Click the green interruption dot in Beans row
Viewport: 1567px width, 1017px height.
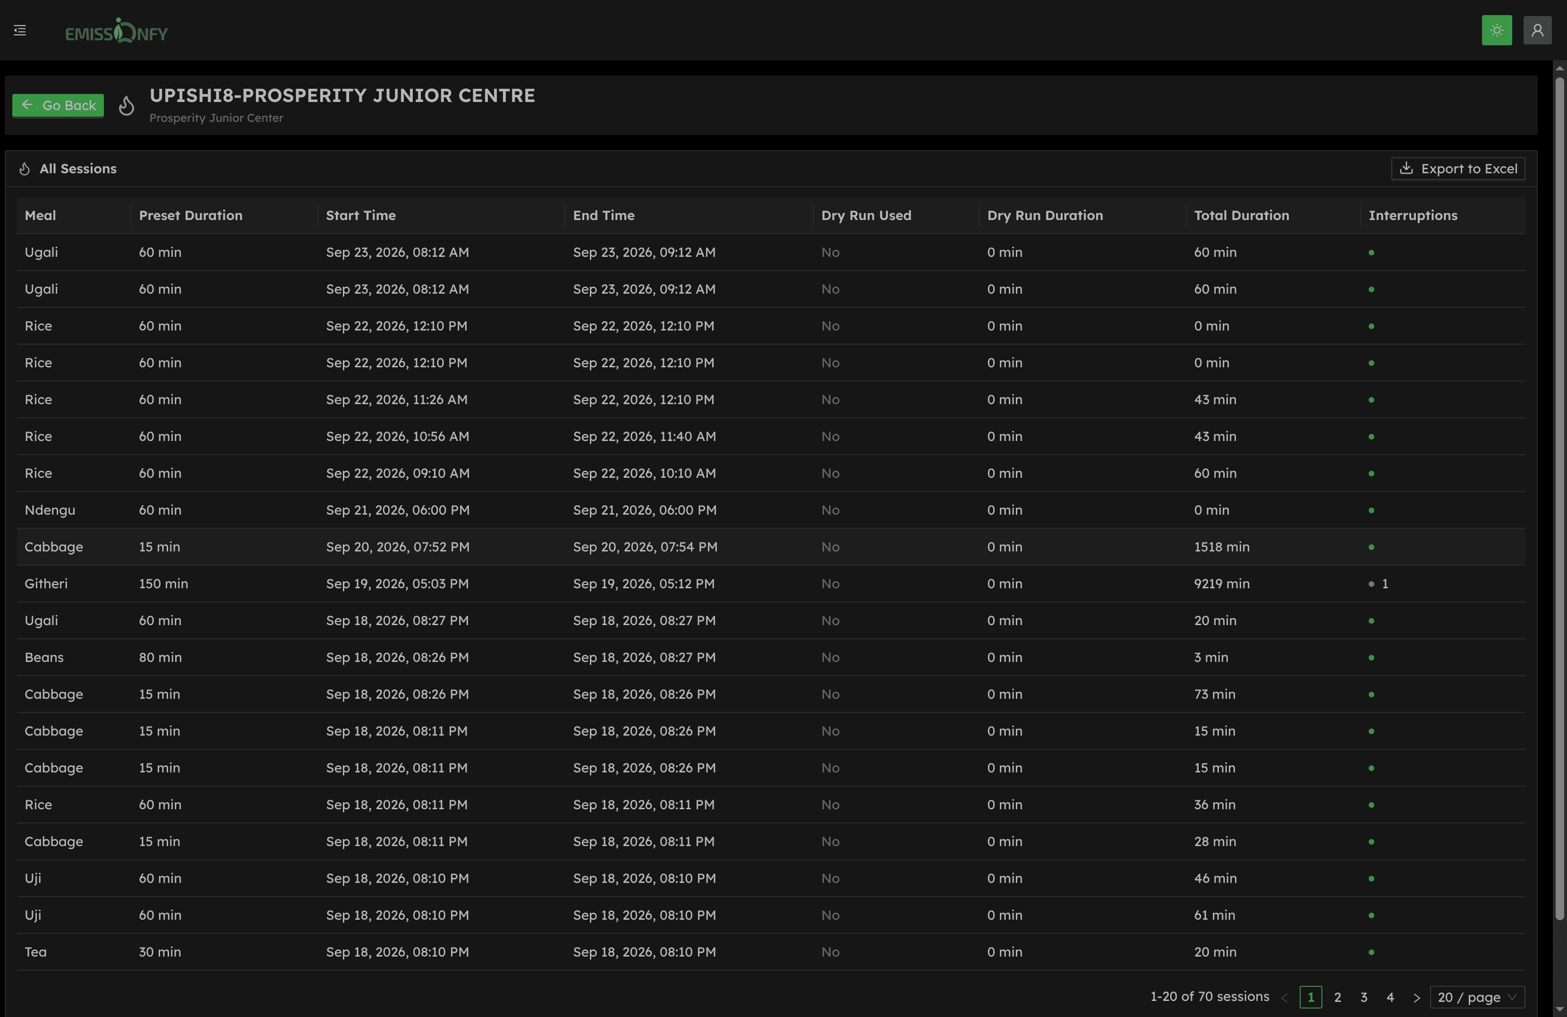point(1371,658)
